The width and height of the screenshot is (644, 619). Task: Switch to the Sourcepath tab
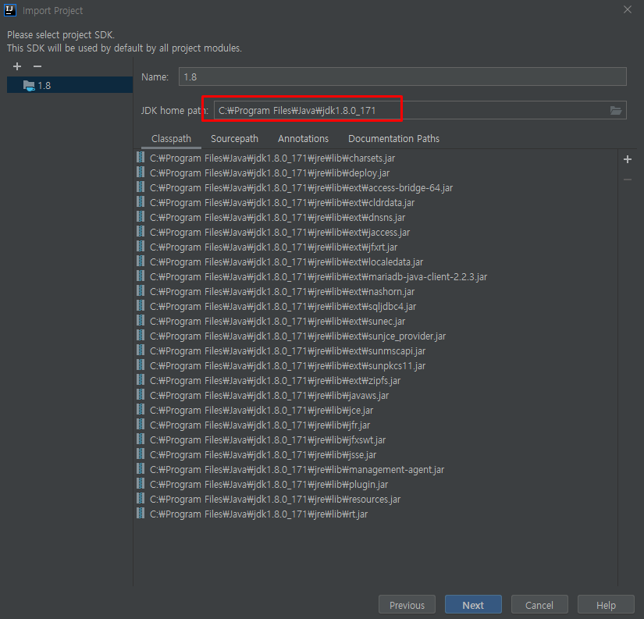tap(234, 139)
